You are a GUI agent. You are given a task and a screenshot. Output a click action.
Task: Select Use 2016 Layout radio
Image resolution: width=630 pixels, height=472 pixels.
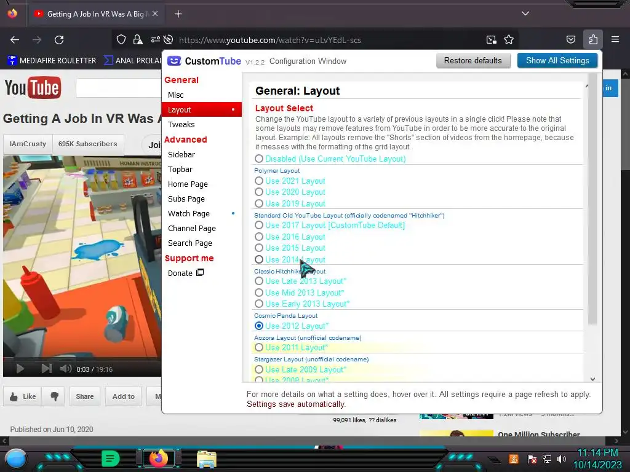259,237
